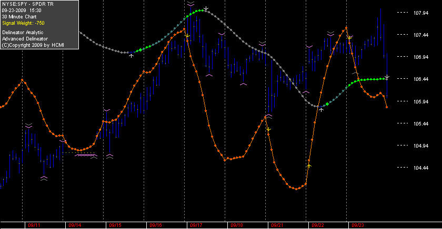Image resolution: width=442 pixels, height=229 pixels.
Task: Click the white down arrow at 09/17 peak
Action: (x=206, y=8)
